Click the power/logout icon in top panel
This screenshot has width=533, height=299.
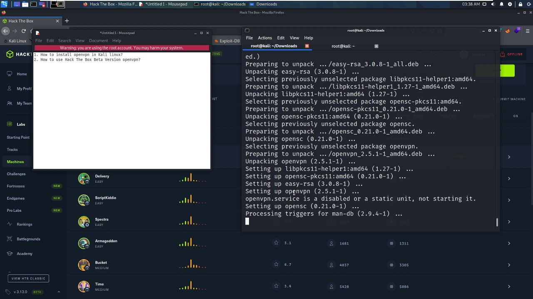[529, 4]
